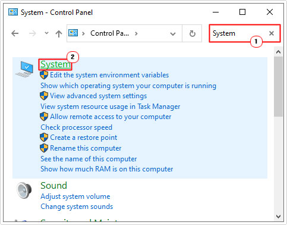Expand chevron right of Control Pa... breadcrumb

coord(136,33)
